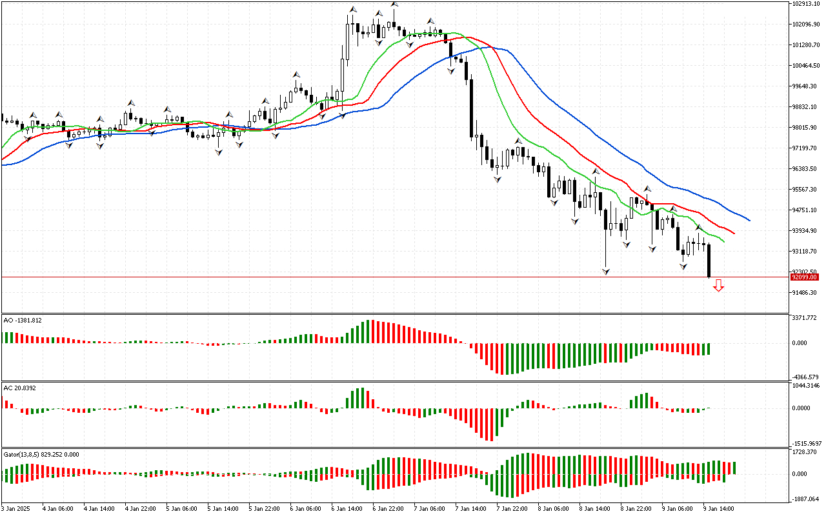Select the Gator panel's 0.000 scale value

click(x=800, y=474)
